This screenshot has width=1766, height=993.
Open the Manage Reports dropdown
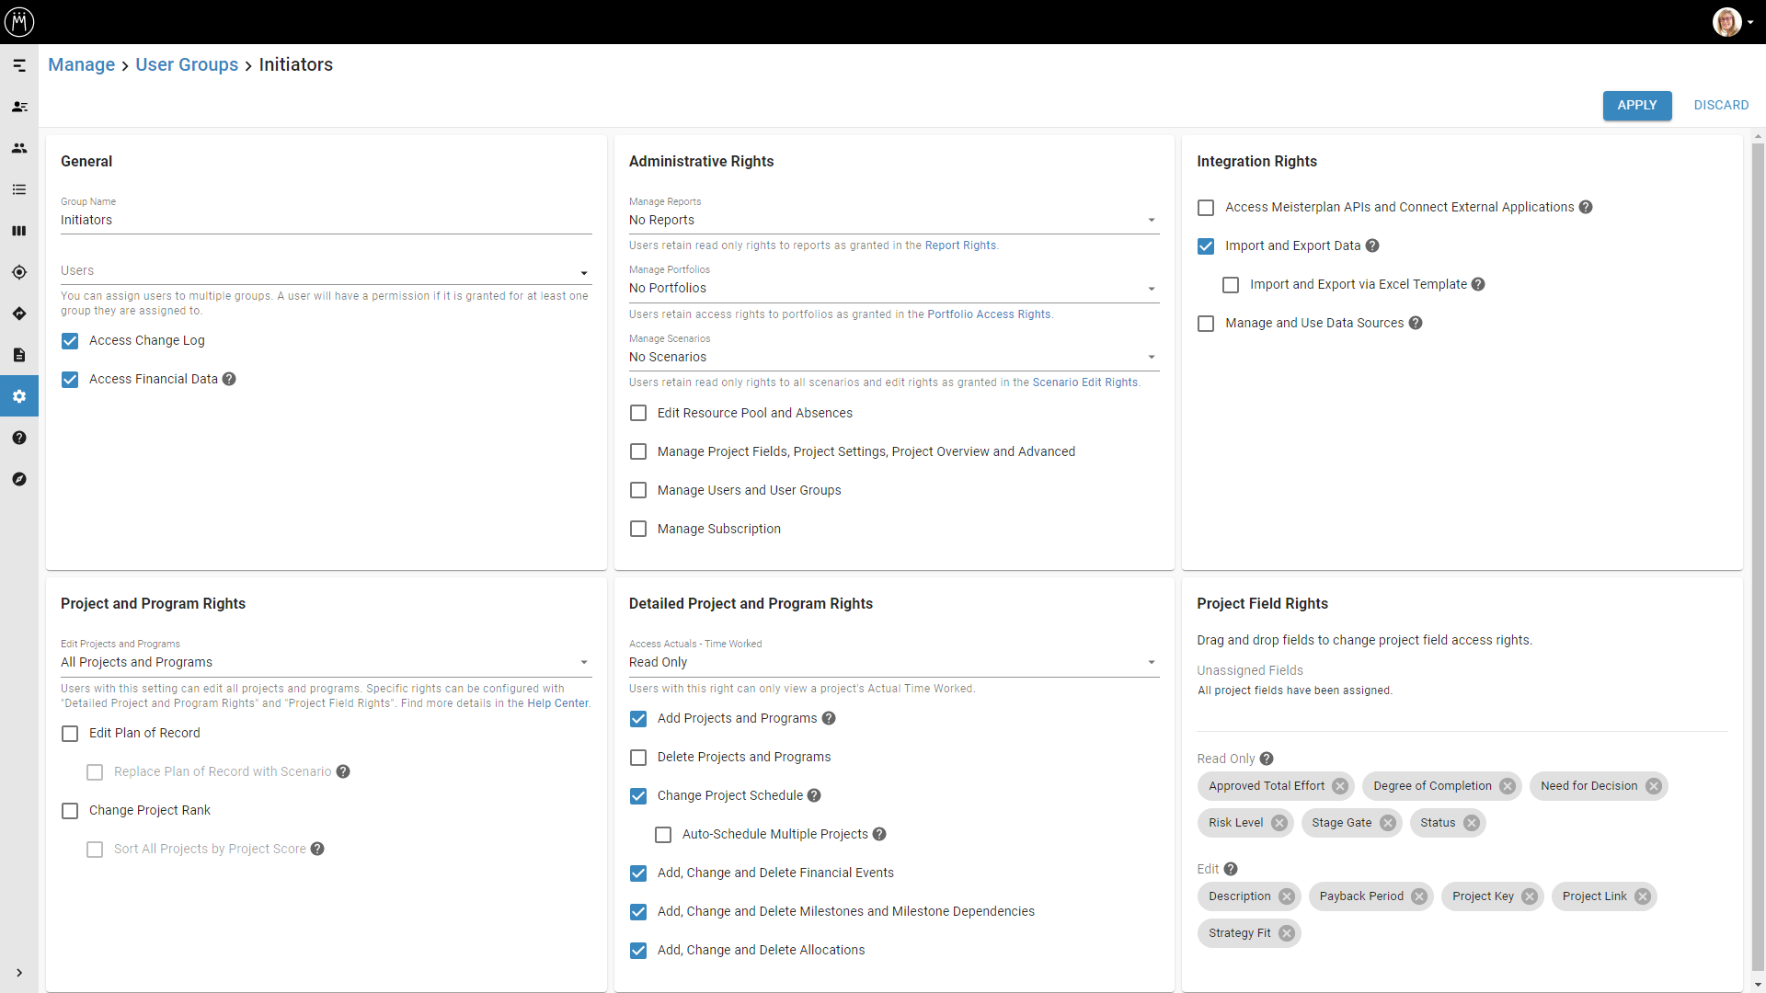893,220
